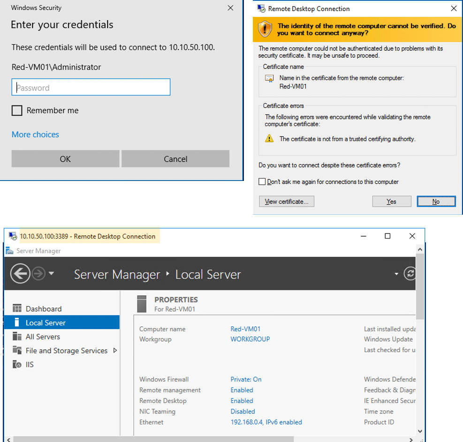Viewport: 463px width, 442px height.
Task: Check the Remember me checkbox
Action: click(17, 111)
